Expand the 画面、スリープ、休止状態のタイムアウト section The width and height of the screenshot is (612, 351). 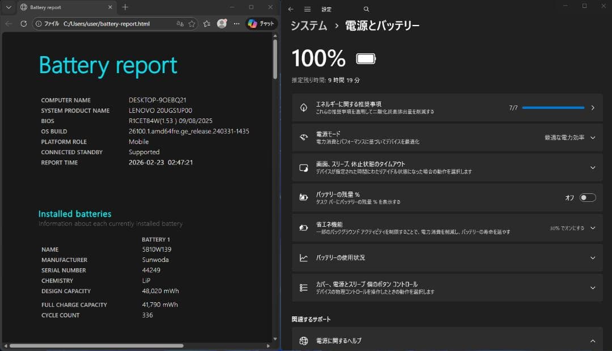(x=592, y=167)
